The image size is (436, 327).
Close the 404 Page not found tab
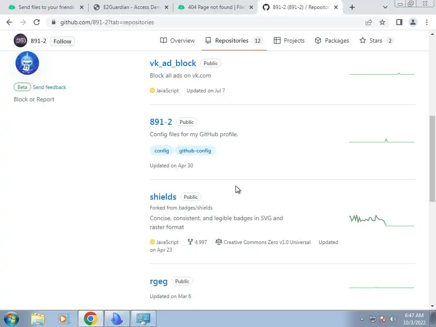point(251,8)
